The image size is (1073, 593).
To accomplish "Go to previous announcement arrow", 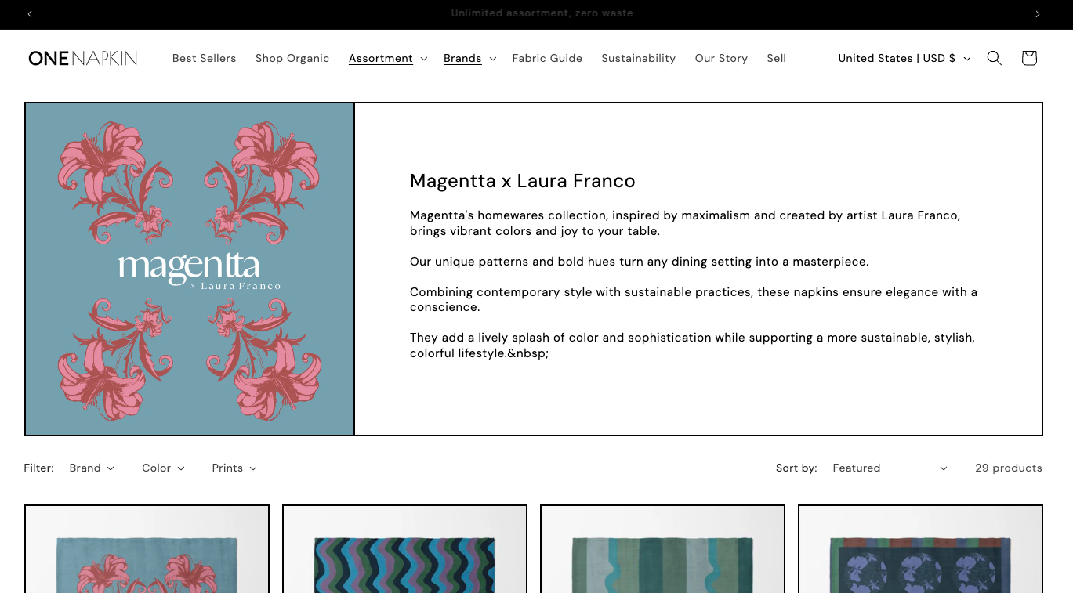I will point(30,14).
